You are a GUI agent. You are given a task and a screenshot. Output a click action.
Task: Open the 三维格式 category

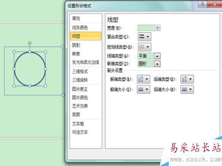(x=86, y=71)
